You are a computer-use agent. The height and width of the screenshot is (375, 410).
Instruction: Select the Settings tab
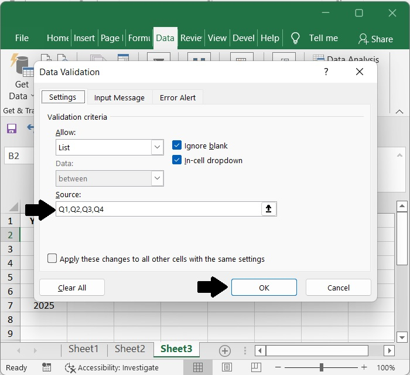[x=63, y=97]
